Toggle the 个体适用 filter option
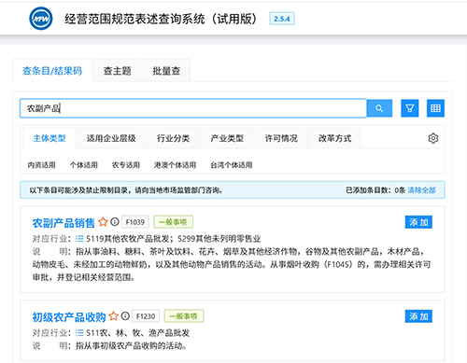Image resolution: width=467 pixels, height=363 pixels. 84,165
